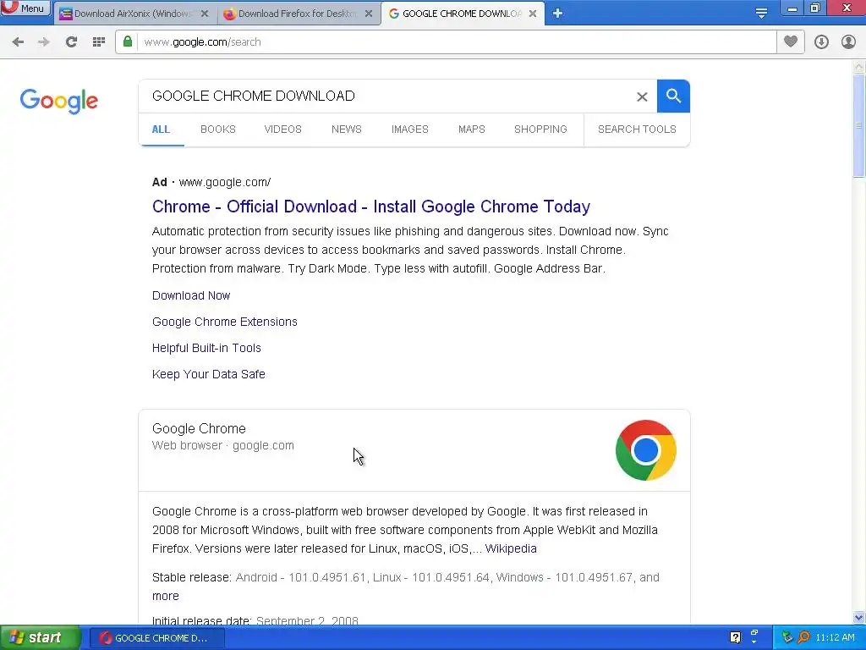Go back with the back arrow
This screenshot has height=650, width=866.
(x=18, y=42)
